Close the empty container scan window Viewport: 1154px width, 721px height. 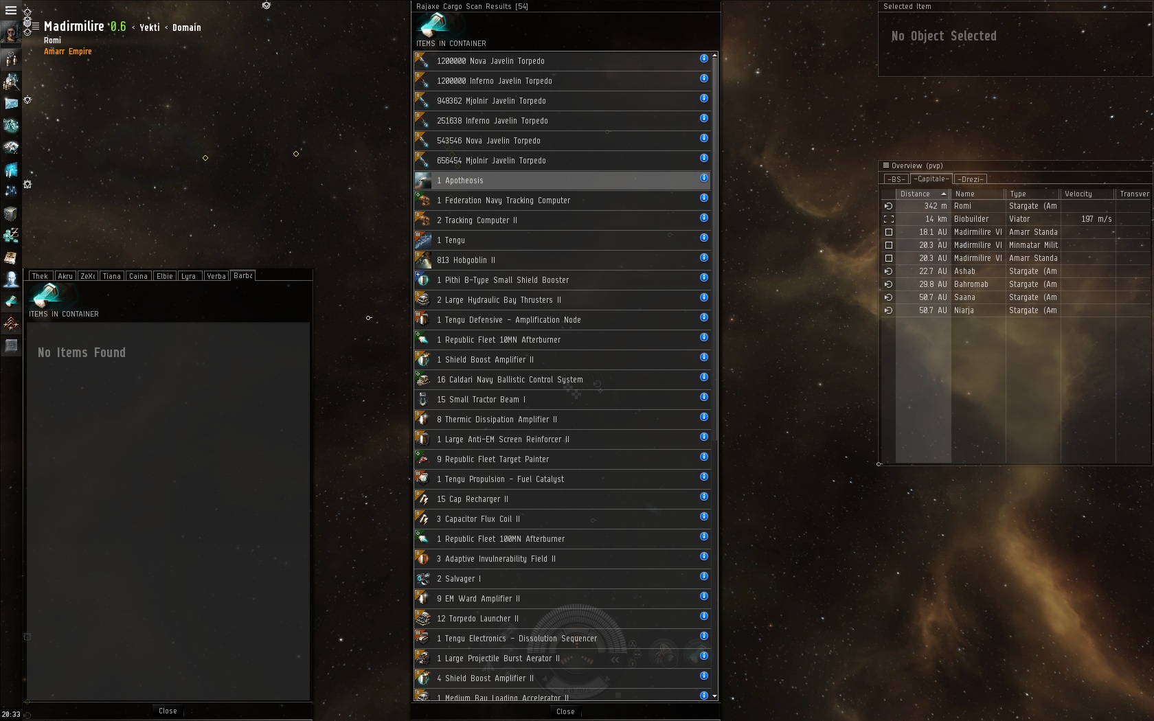168,711
